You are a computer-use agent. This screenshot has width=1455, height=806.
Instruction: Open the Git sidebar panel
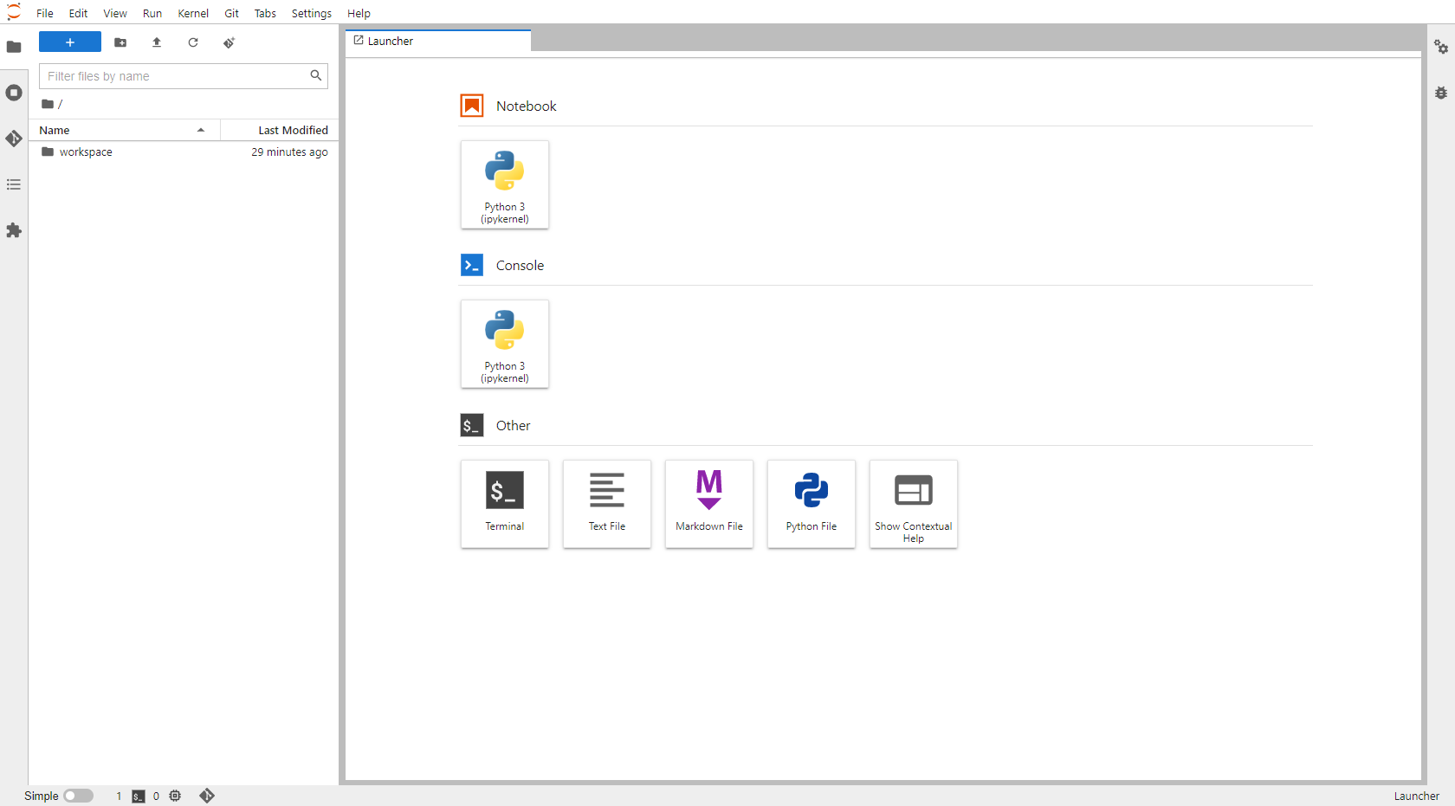pyautogui.click(x=14, y=139)
